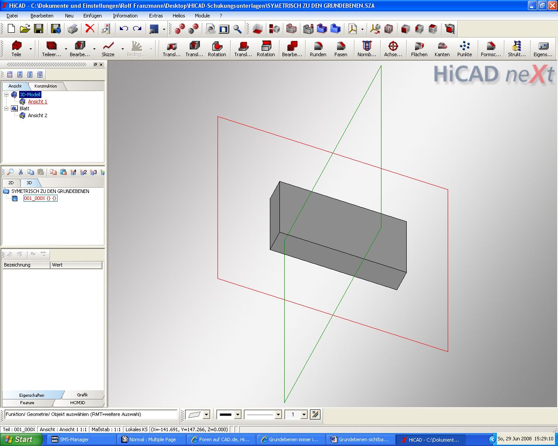This screenshot has height=446, width=558.
Task: Collapse the 3D-Modell tree node
Action: pos(7,95)
